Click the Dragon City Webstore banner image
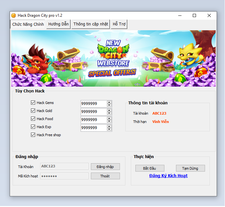 tap(113, 58)
